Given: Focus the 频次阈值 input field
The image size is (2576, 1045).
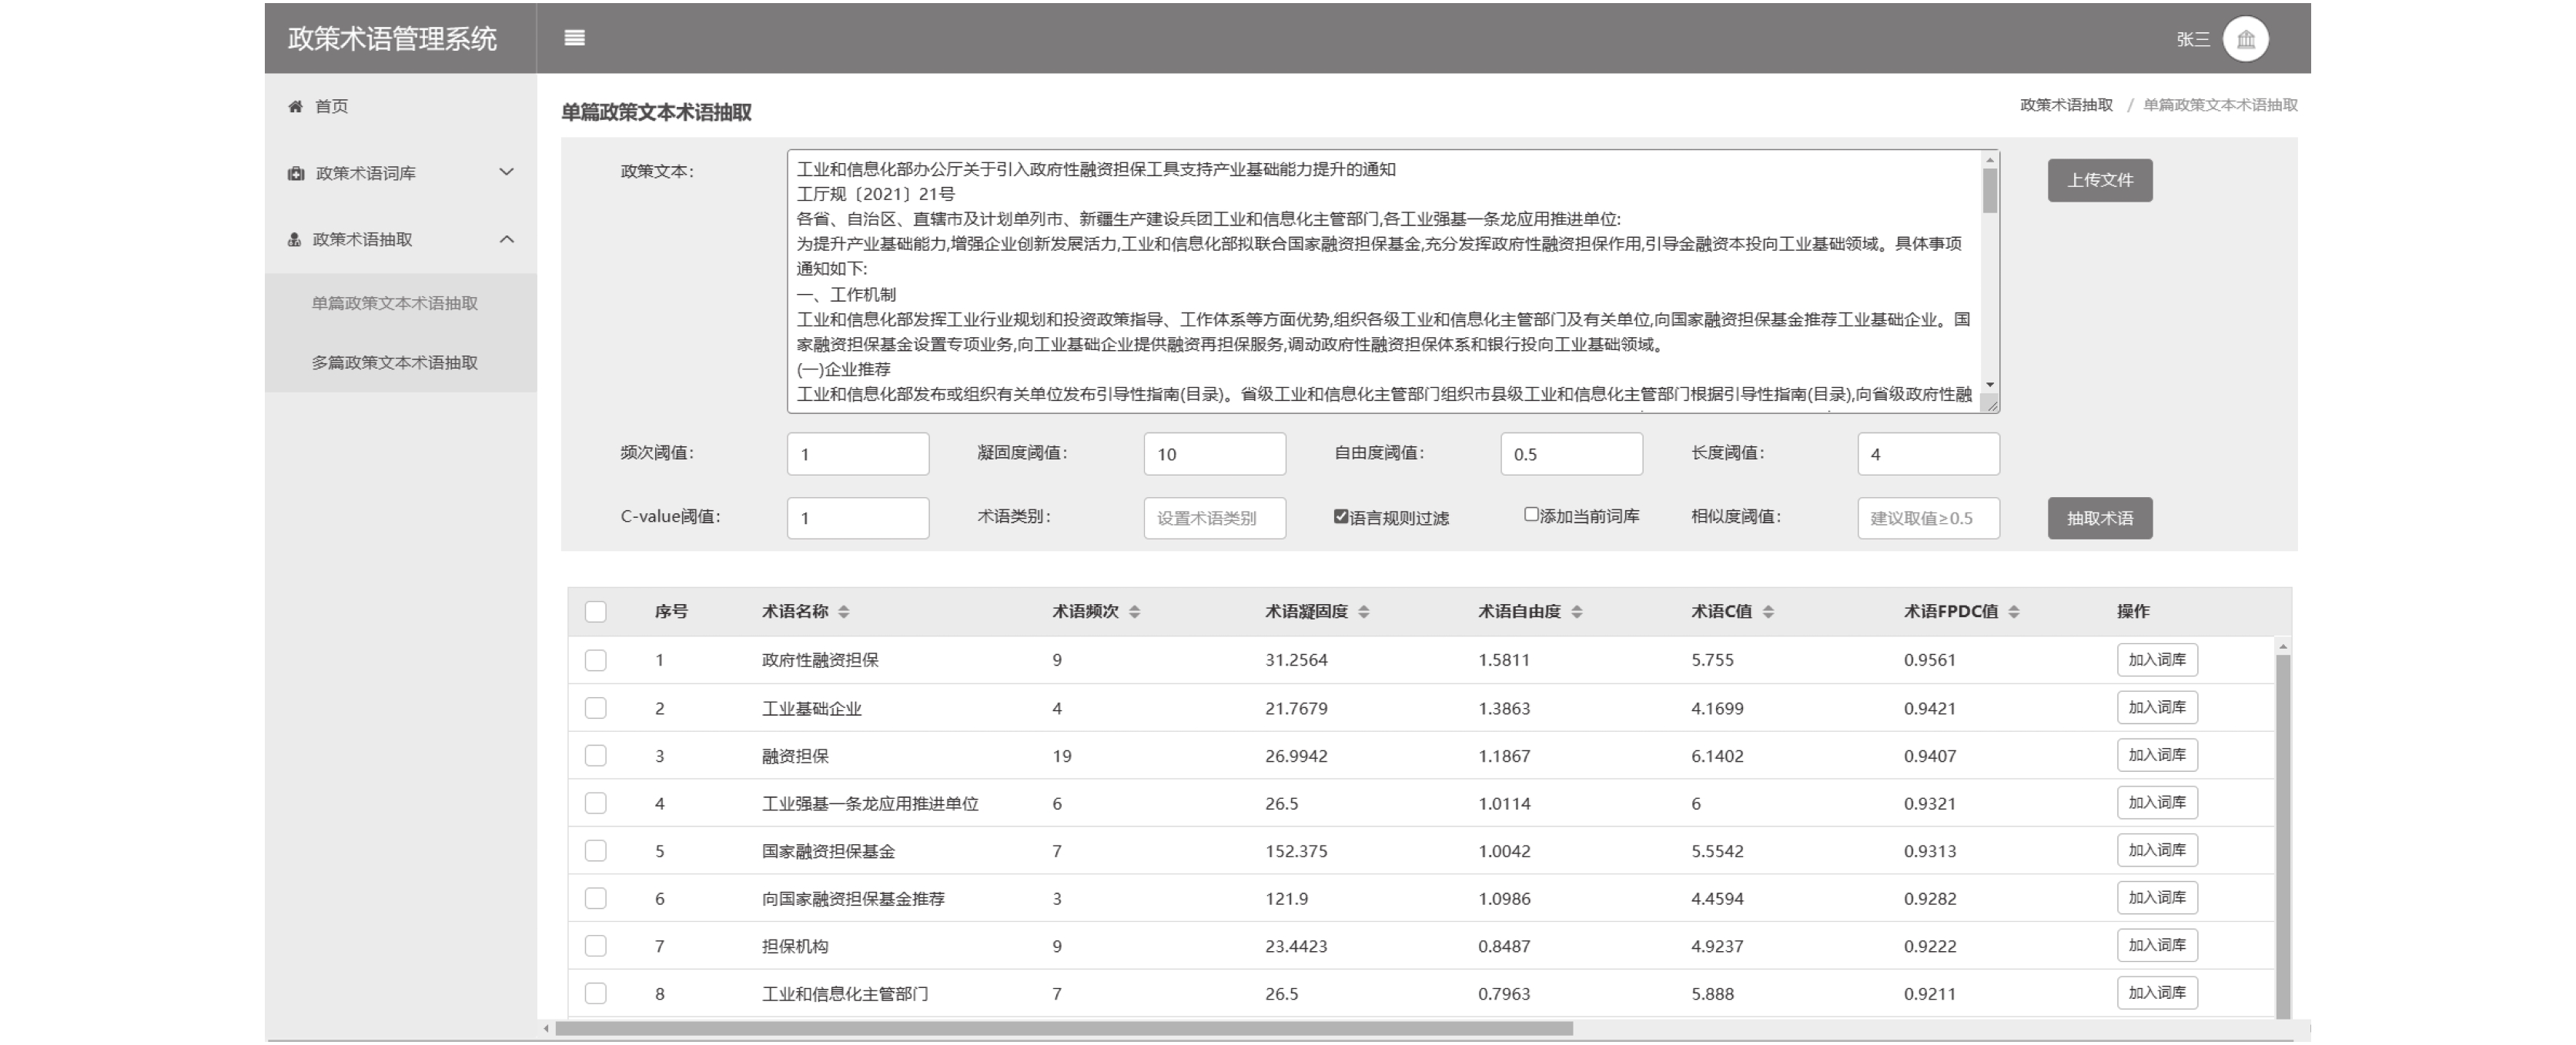Looking at the screenshot, I should (858, 454).
